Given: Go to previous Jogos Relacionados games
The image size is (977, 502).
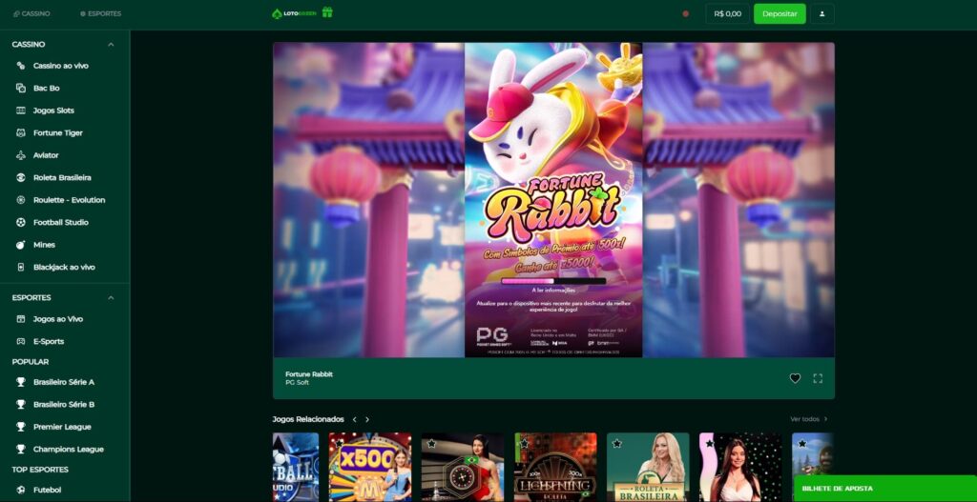Looking at the screenshot, I should pos(355,420).
